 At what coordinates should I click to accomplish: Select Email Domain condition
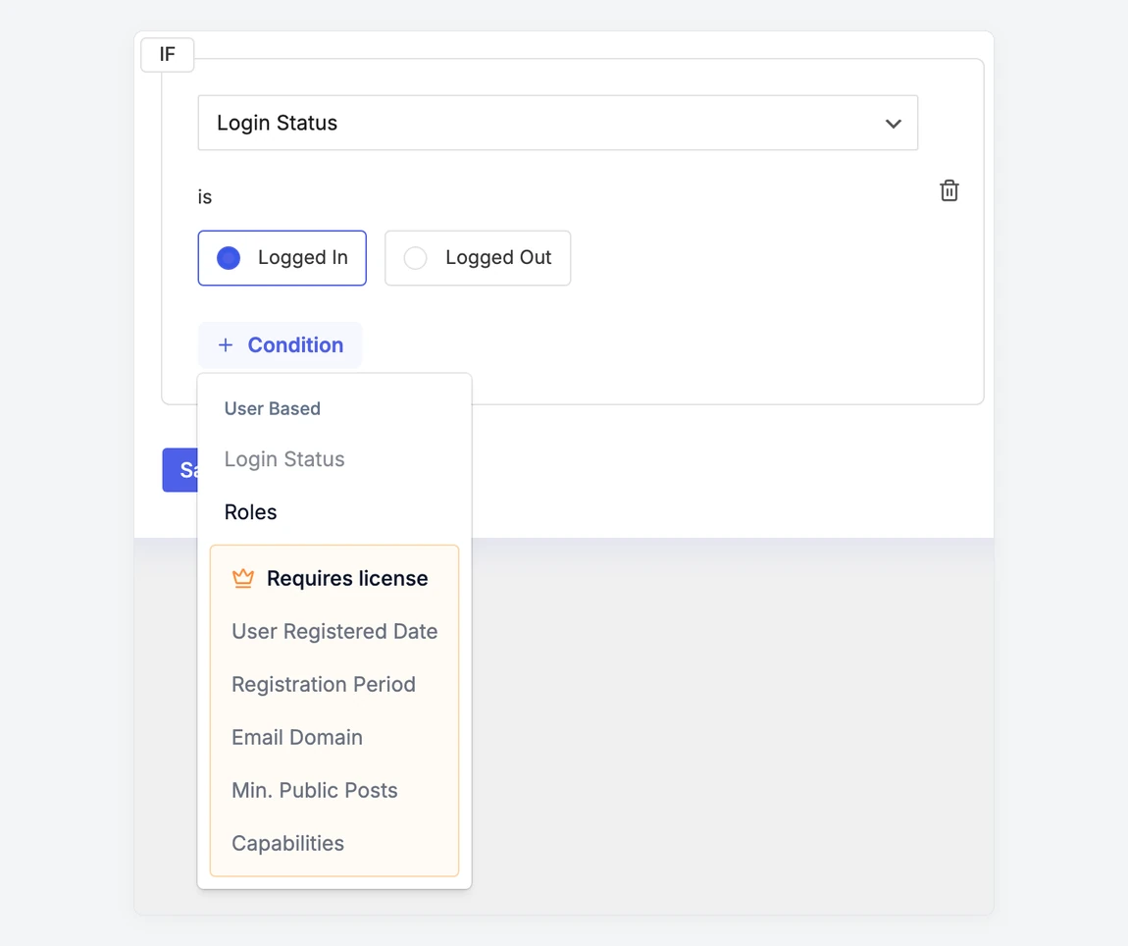click(297, 737)
